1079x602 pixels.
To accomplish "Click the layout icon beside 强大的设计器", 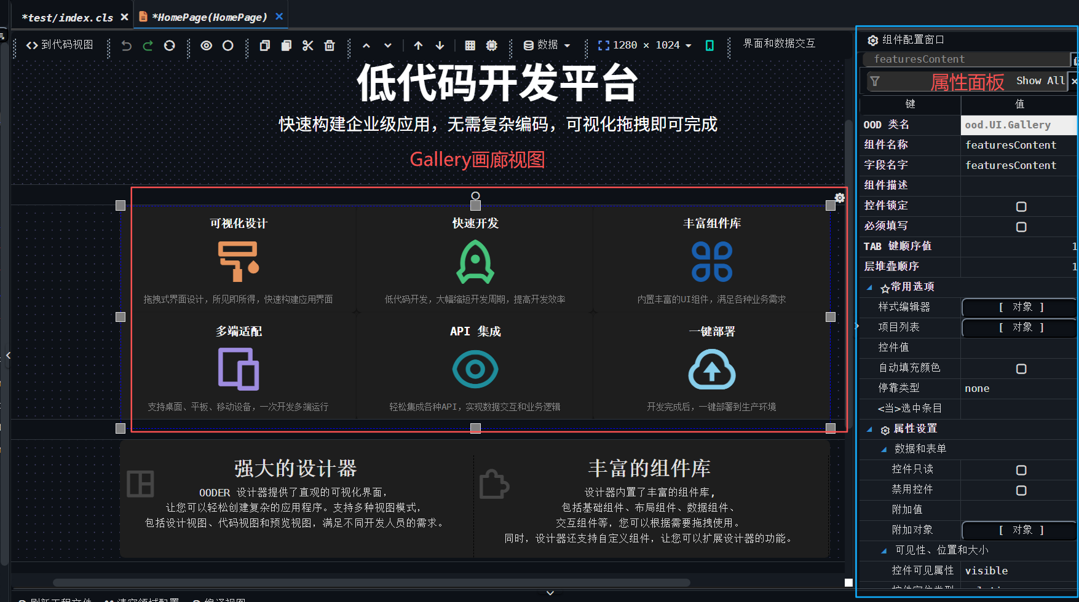I will coord(140,484).
